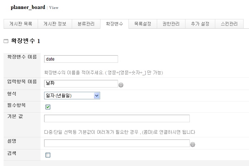Click the window icon beside 확장변수 1 heading
The image size is (249, 166).
click(6, 41)
